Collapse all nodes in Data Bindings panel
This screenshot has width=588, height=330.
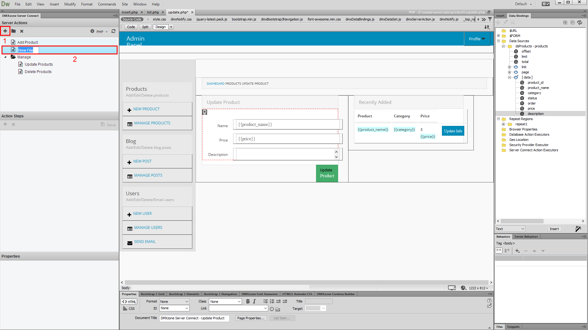(x=572, y=23)
